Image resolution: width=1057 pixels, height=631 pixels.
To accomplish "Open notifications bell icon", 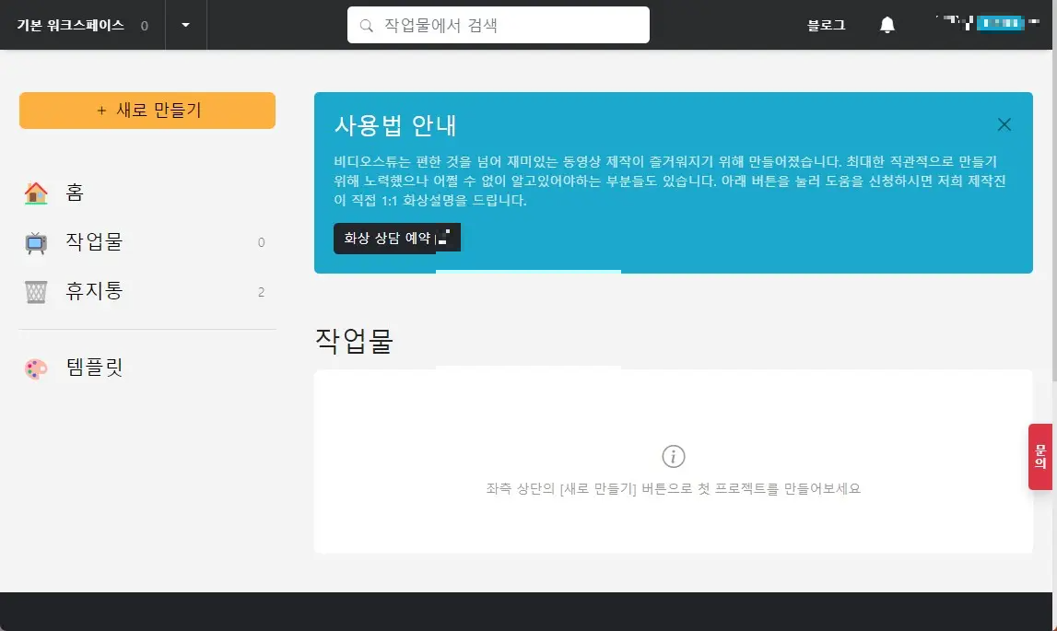I will pyautogui.click(x=887, y=25).
